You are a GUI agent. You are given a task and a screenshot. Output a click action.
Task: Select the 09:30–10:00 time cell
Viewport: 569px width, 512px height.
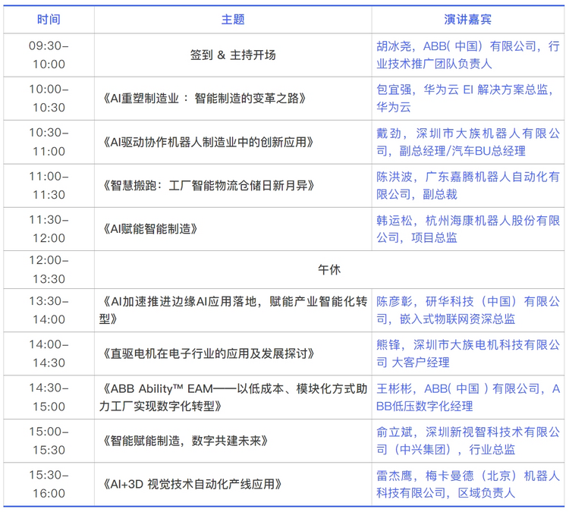[x=49, y=55]
